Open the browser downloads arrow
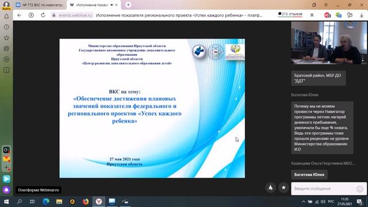This screenshot has width=368, height=207. pyautogui.click(x=362, y=16)
